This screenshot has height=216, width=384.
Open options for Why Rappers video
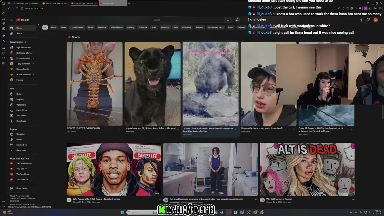[x=160, y=199]
